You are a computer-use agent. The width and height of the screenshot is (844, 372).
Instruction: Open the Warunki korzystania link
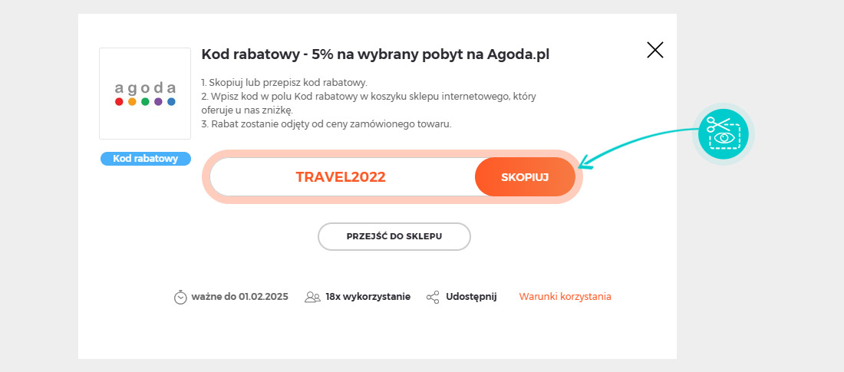coord(565,297)
